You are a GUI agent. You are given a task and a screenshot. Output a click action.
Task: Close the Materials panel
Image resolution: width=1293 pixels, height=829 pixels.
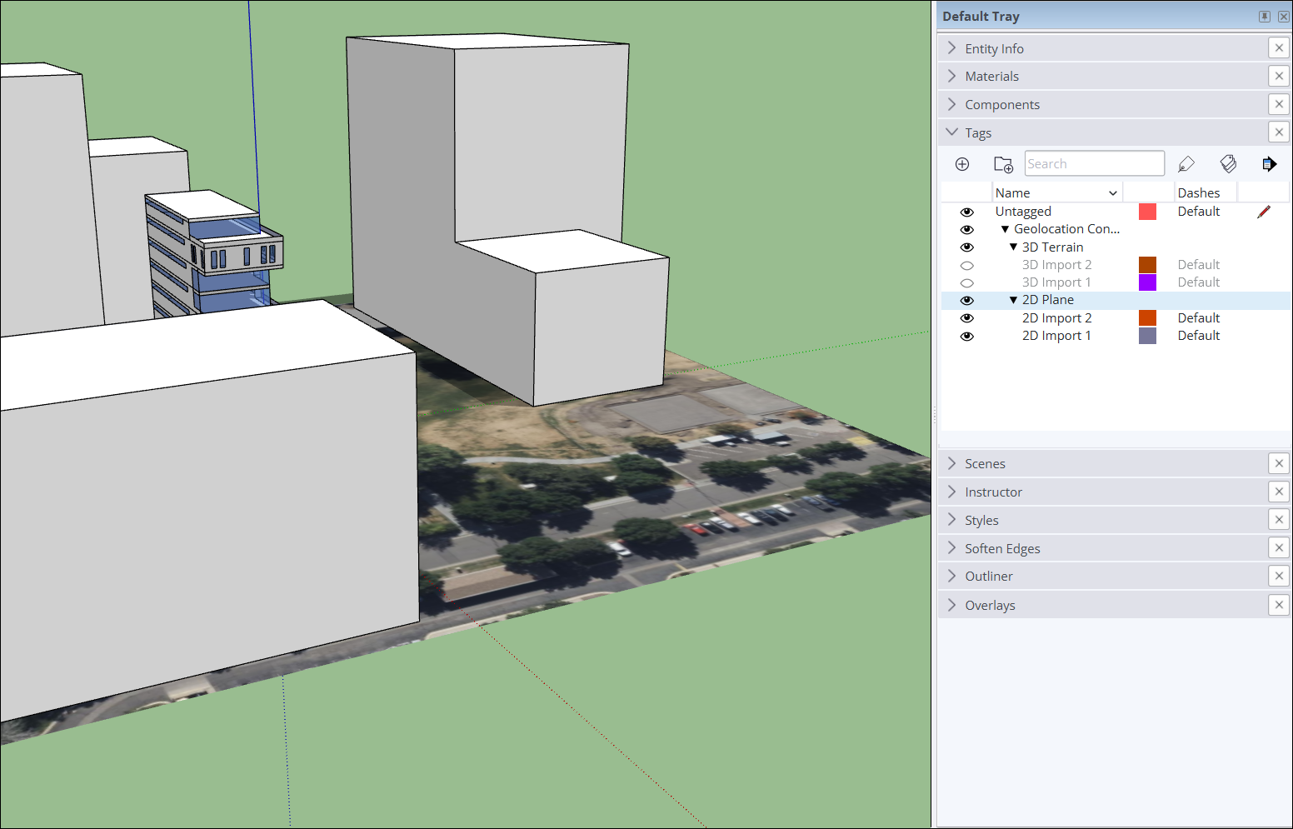(x=1279, y=76)
